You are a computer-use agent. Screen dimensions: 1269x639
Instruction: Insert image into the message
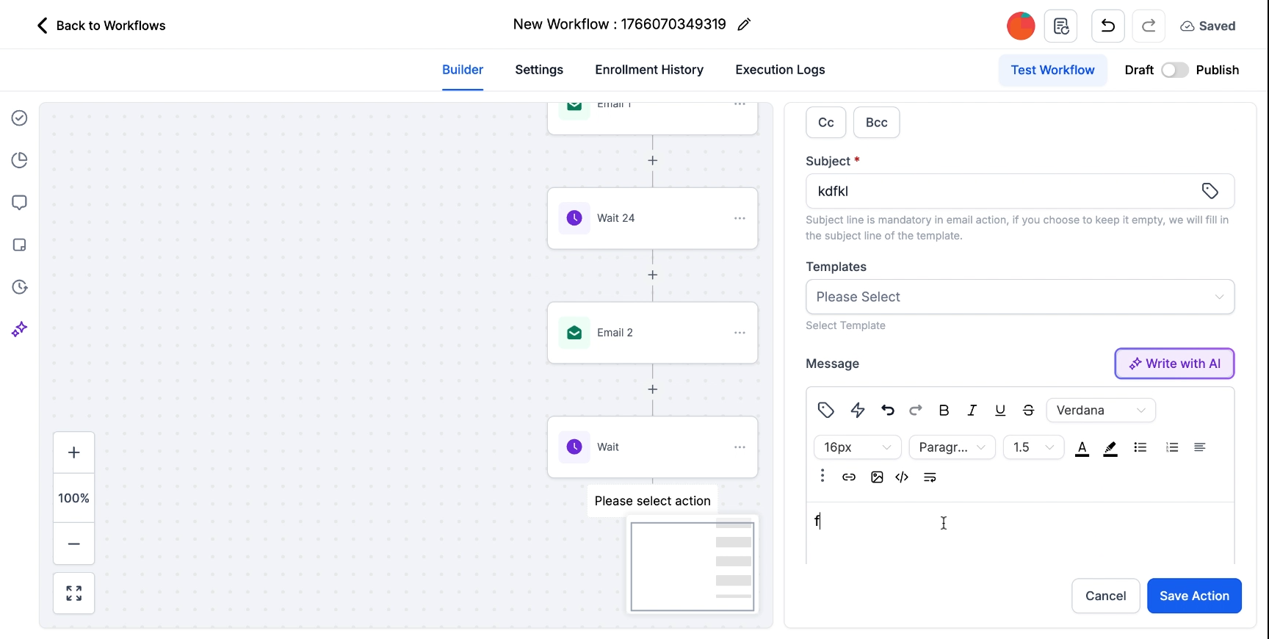click(877, 477)
